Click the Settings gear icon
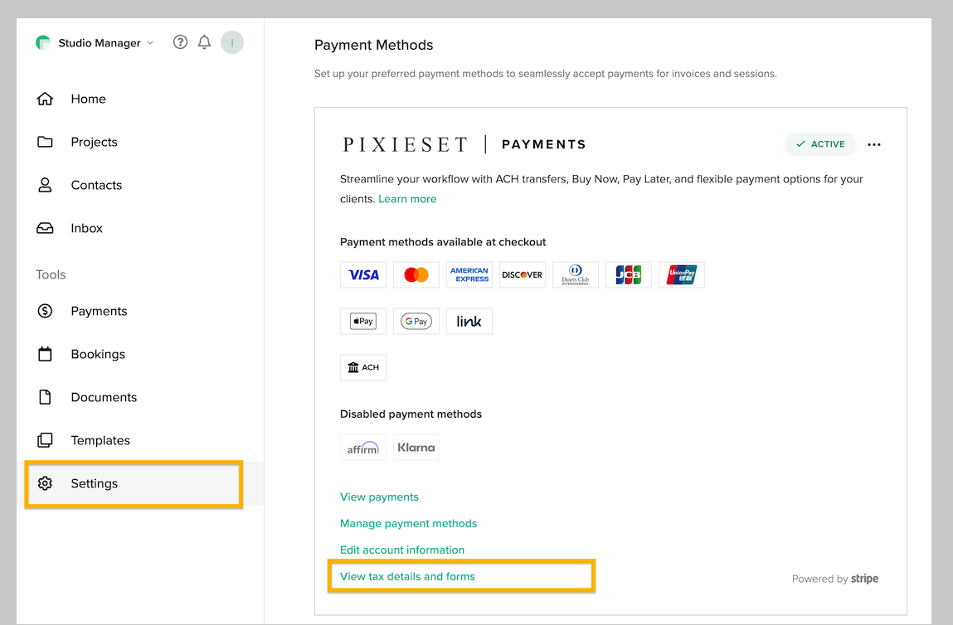The width and height of the screenshot is (953, 625). click(45, 483)
